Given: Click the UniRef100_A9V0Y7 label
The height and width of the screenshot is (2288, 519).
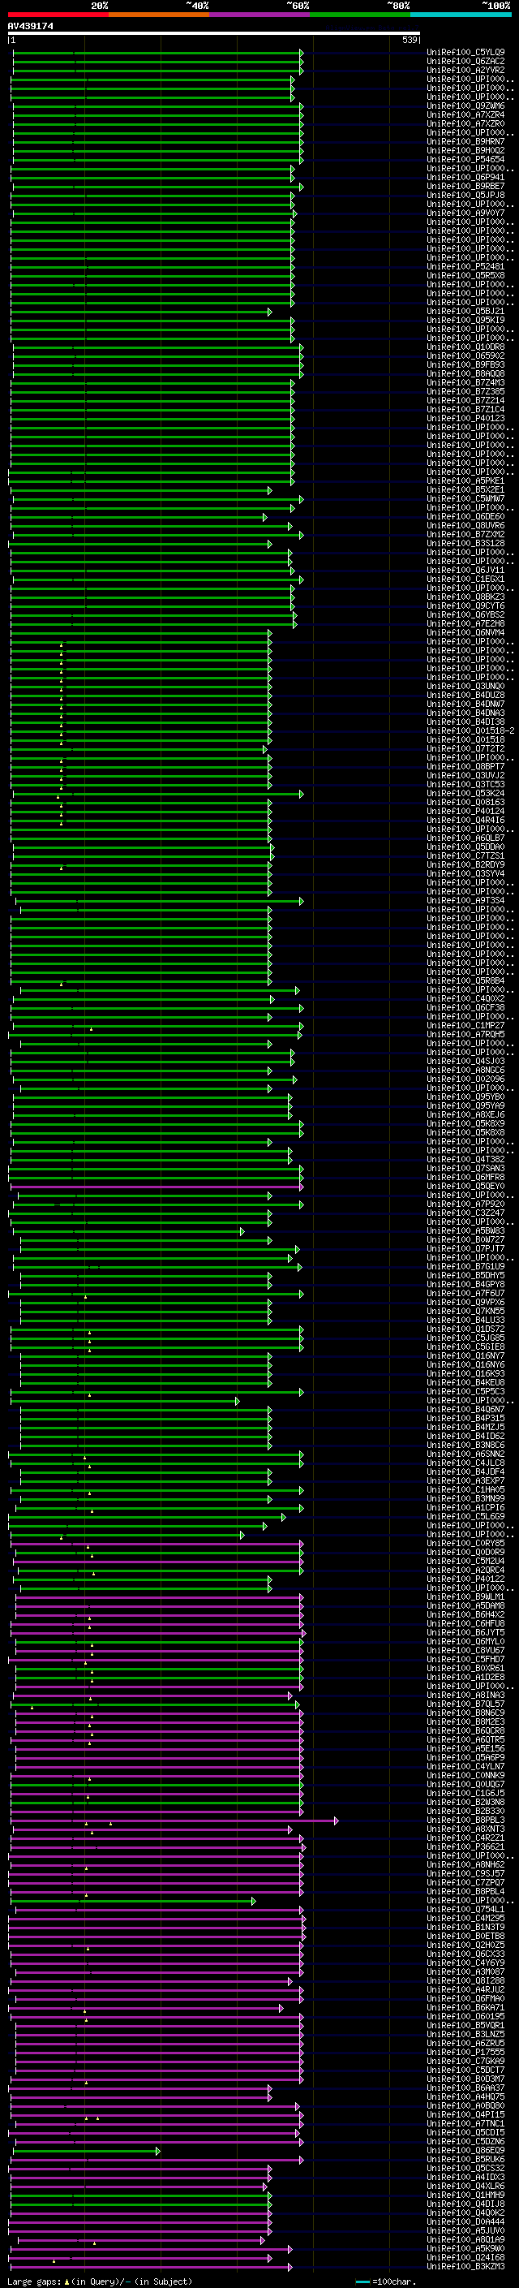Looking at the screenshot, I should tap(465, 213).
